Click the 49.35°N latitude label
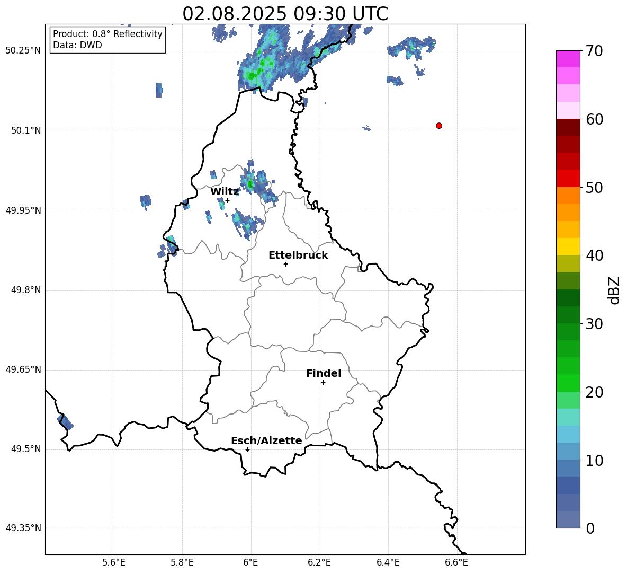 [x=23, y=528]
